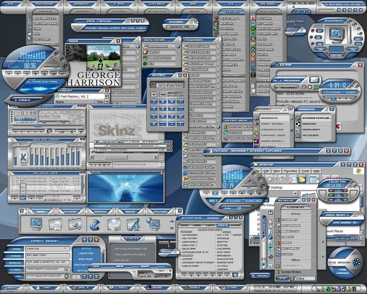Image resolution: width=367 pixels, height=294 pixels.
Task: Click the Shutdown globe icon in System menu
Action: pos(29,38)
